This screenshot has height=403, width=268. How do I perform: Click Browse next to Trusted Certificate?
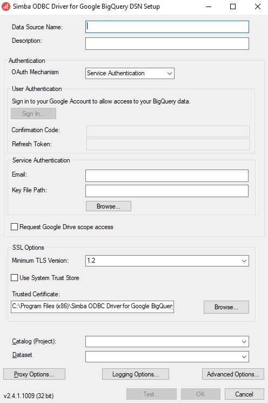coord(226,307)
